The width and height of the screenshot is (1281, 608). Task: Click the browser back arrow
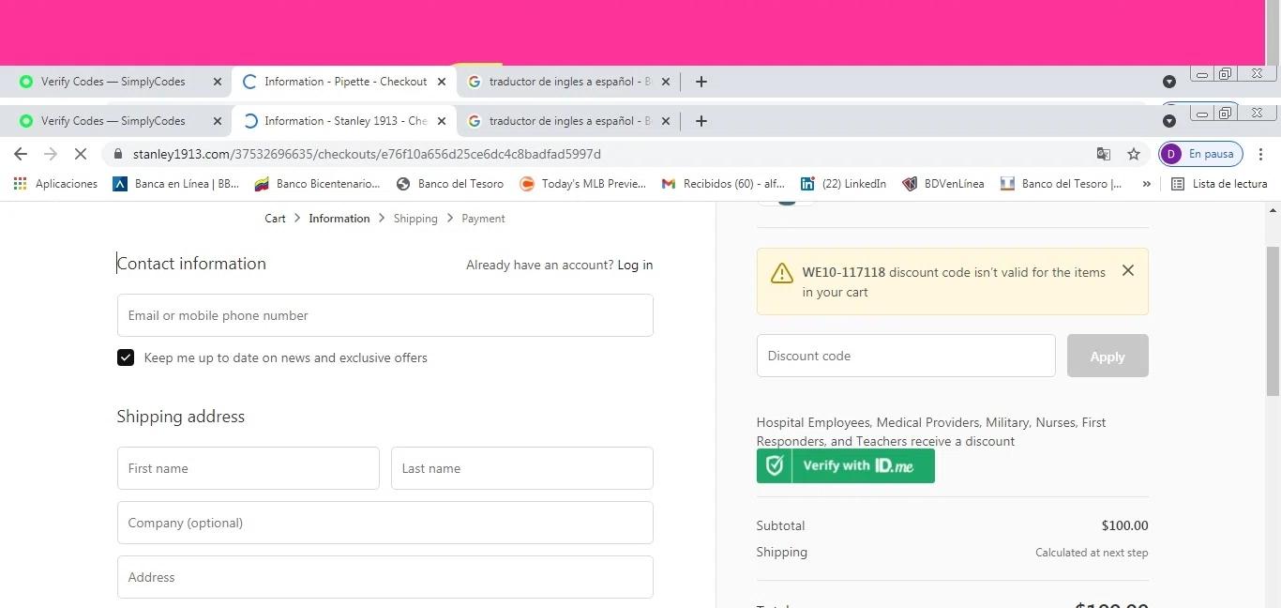pyautogui.click(x=21, y=154)
